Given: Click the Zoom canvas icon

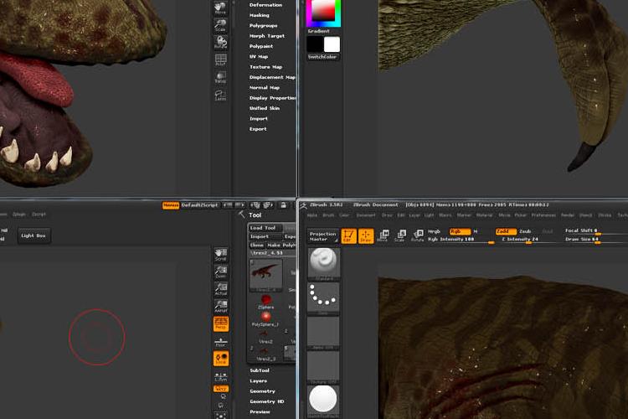Looking at the screenshot, I should click(x=221, y=272).
